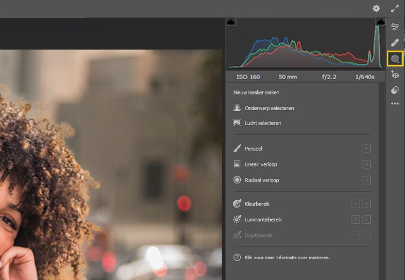Open the Presets overlapping circles icon

click(x=395, y=90)
